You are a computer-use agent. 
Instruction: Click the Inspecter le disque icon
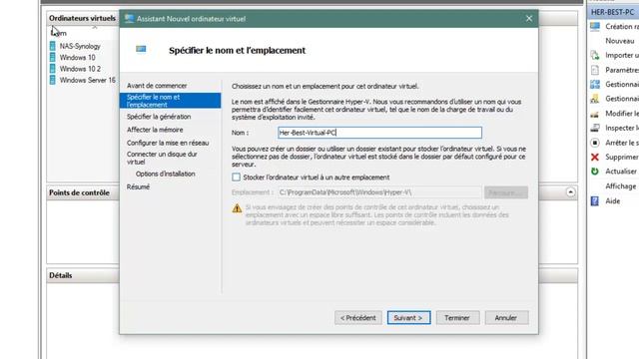tap(595, 128)
